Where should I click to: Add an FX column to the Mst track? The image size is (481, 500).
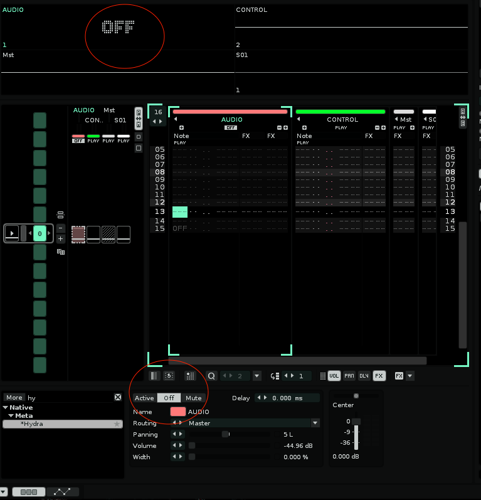coord(412,127)
